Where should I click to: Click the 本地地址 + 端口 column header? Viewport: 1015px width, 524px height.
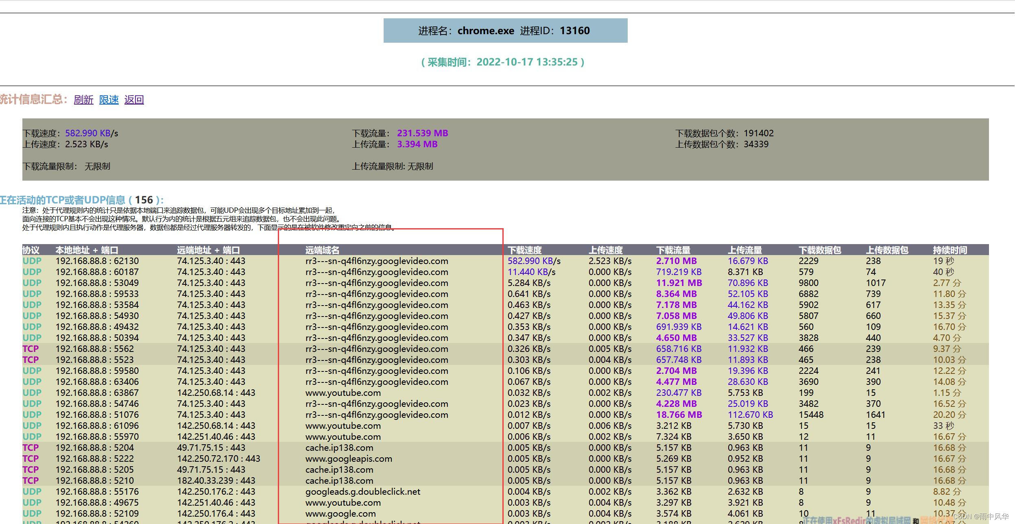point(87,250)
